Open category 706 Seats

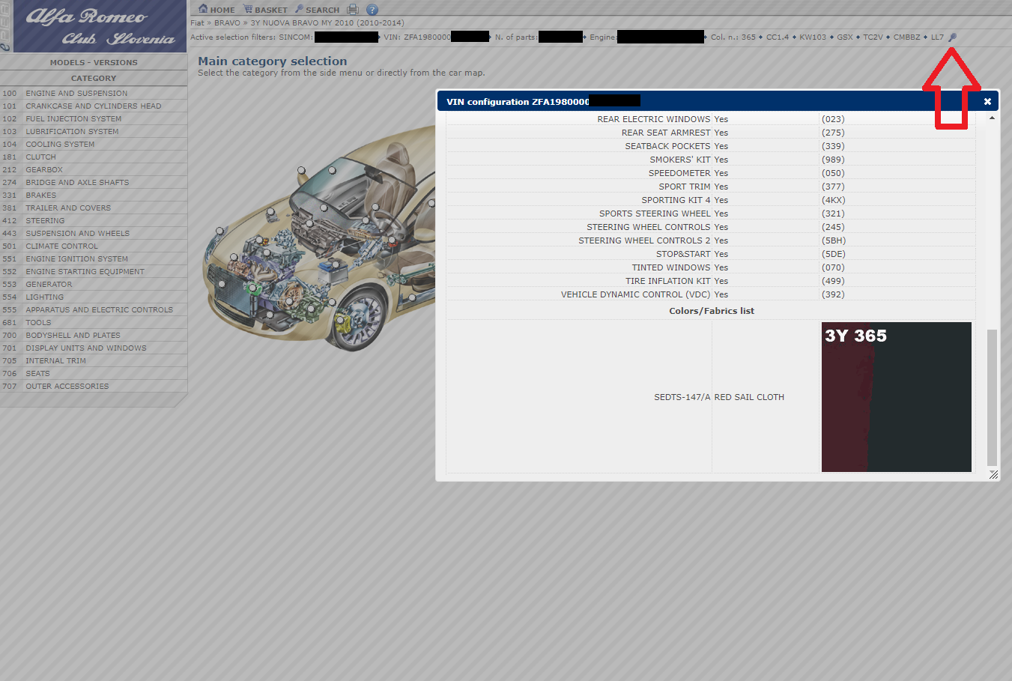click(94, 373)
